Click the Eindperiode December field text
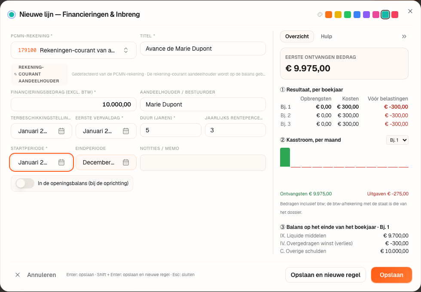This screenshot has height=292, width=421. coord(98,162)
